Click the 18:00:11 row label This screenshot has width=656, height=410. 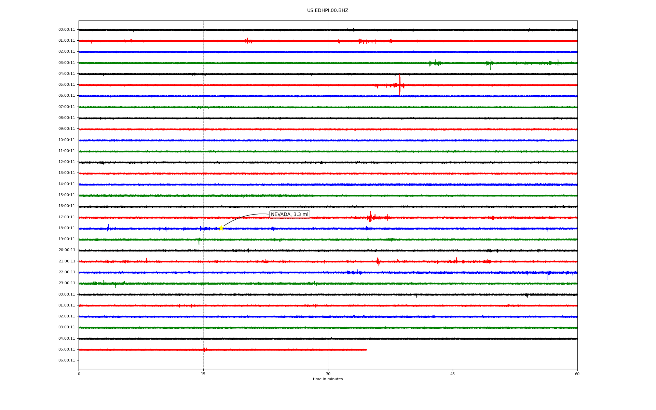coord(67,228)
